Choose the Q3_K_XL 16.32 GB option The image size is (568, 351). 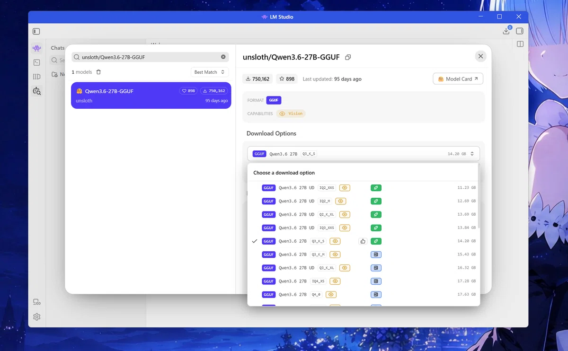(363, 268)
